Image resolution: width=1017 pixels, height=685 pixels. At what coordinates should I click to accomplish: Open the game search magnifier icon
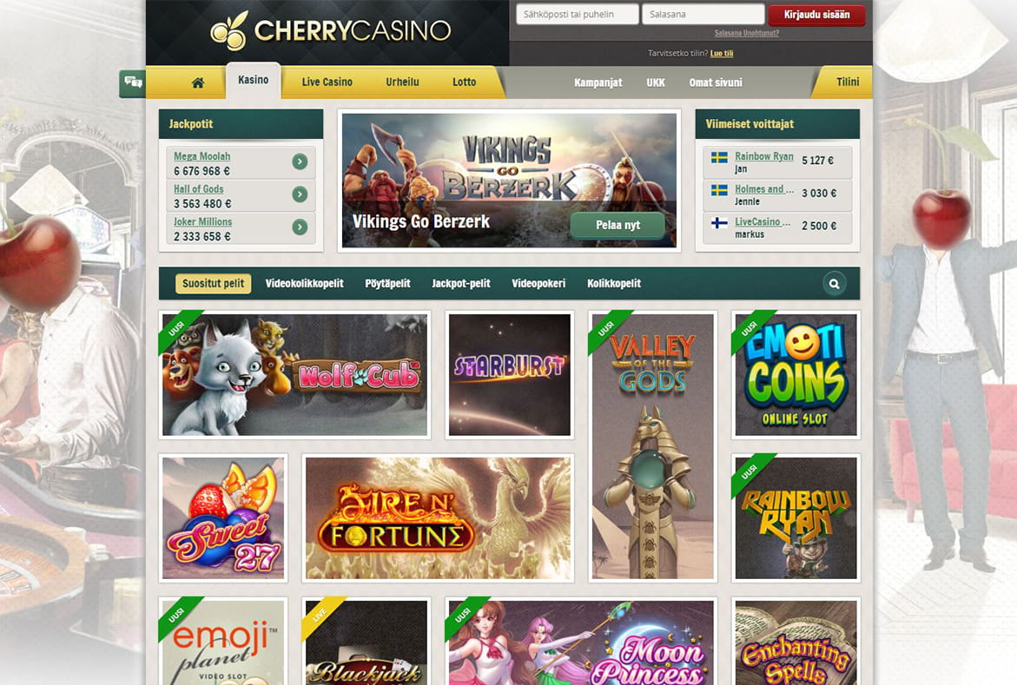coord(834,284)
